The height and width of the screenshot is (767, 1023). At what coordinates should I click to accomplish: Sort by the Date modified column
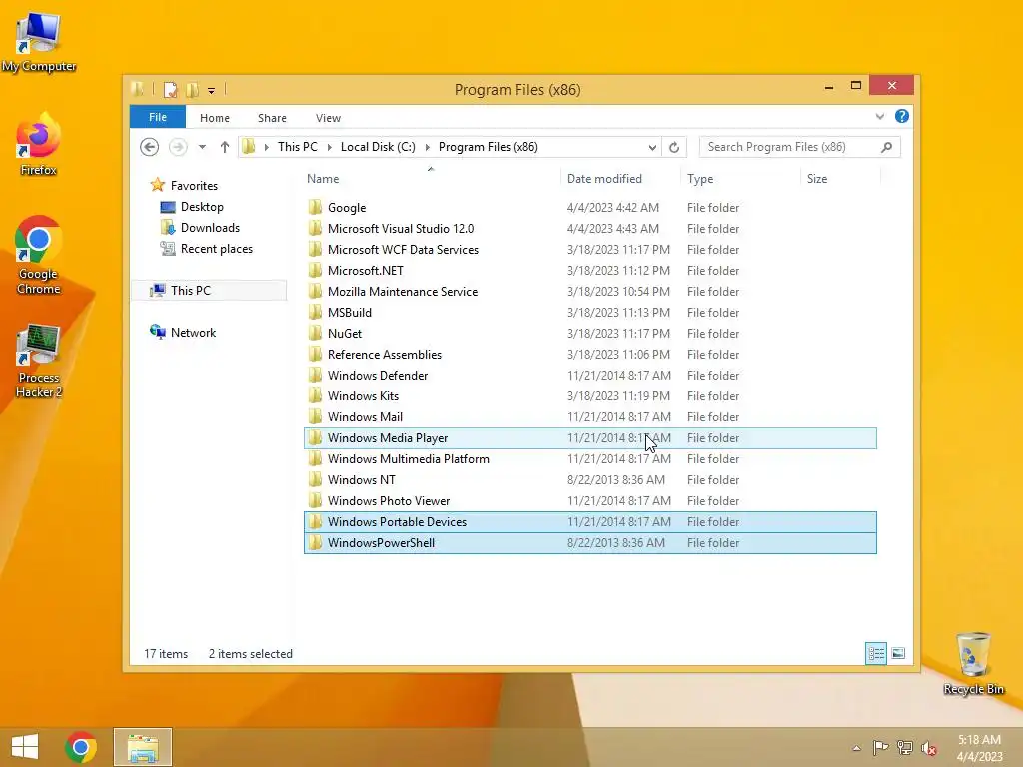619,178
